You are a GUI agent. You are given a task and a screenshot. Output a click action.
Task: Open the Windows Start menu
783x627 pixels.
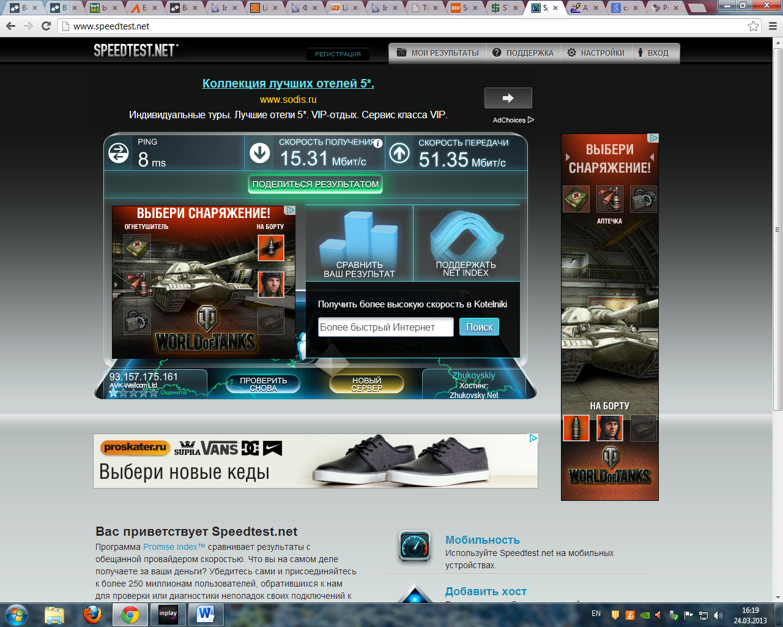pos(16,614)
